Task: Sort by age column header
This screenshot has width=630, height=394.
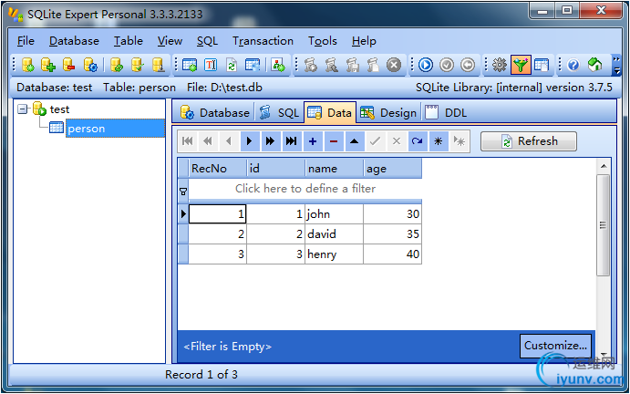Action: pyautogui.click(x=393, y=169)
